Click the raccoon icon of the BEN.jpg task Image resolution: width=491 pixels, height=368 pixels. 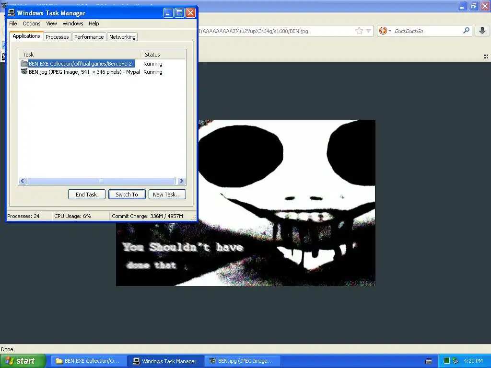[24, 71]
